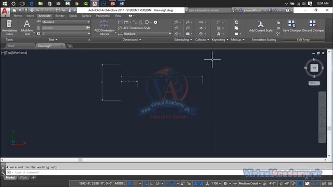
Task: Open Edge browser from taskbar
Action: (x=31, y=4)
